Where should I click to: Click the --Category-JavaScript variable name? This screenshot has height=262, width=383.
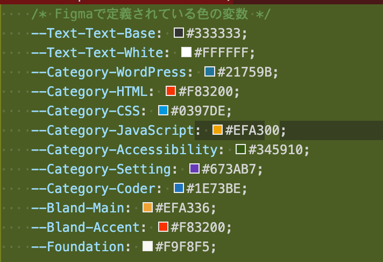point(112,130)
